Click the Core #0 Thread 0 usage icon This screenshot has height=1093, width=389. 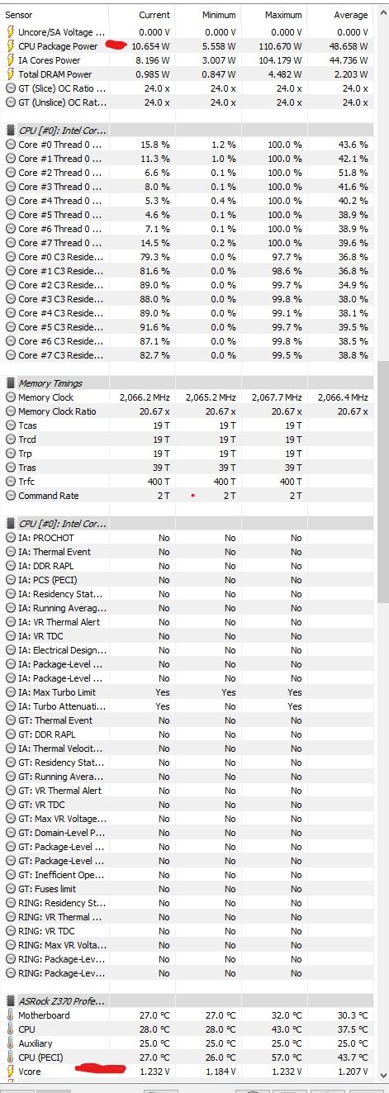click(10, 145)
